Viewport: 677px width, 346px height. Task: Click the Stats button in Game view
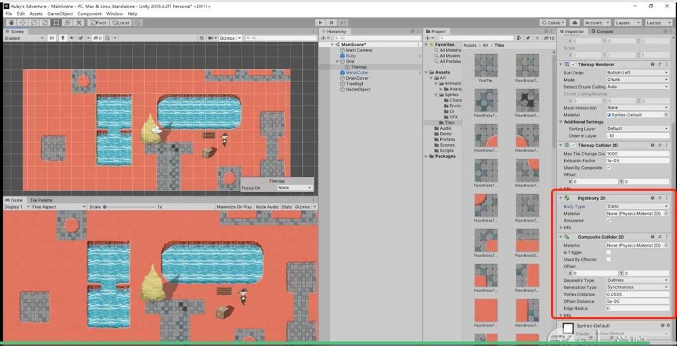tap(286, 207)
